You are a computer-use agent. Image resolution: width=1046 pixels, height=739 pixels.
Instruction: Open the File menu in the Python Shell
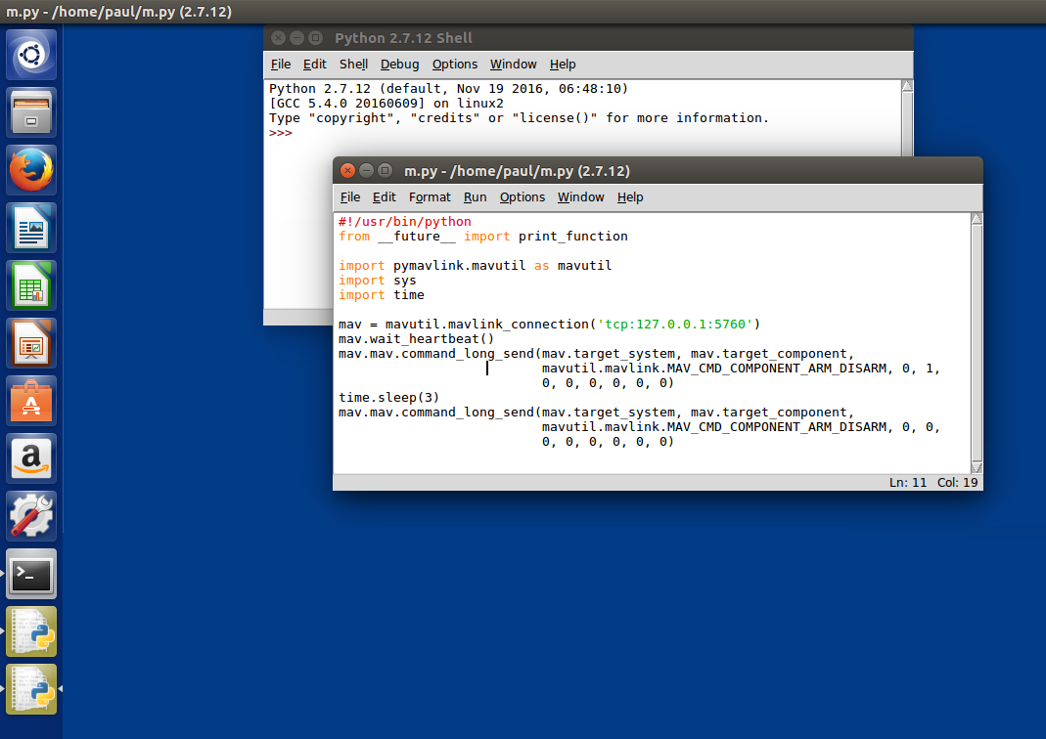(281, 64)
